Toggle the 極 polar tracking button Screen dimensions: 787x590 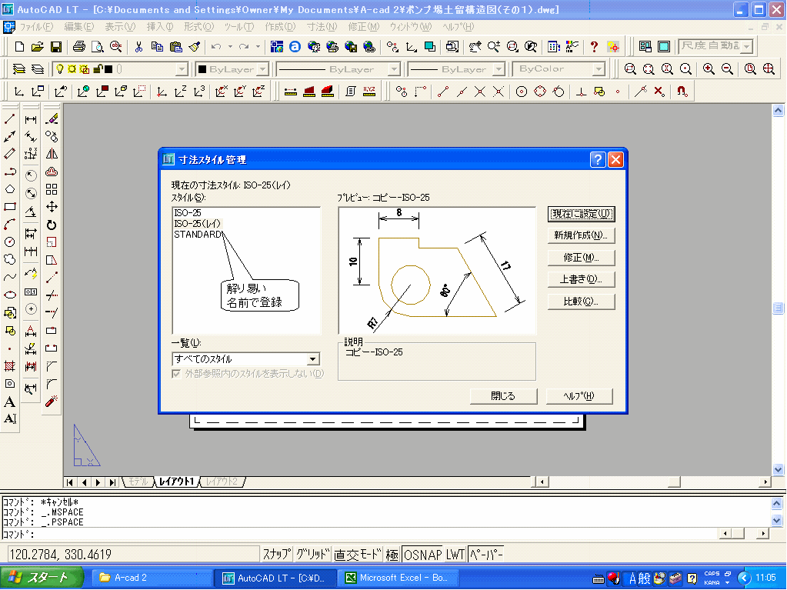[x=392, y=555]
